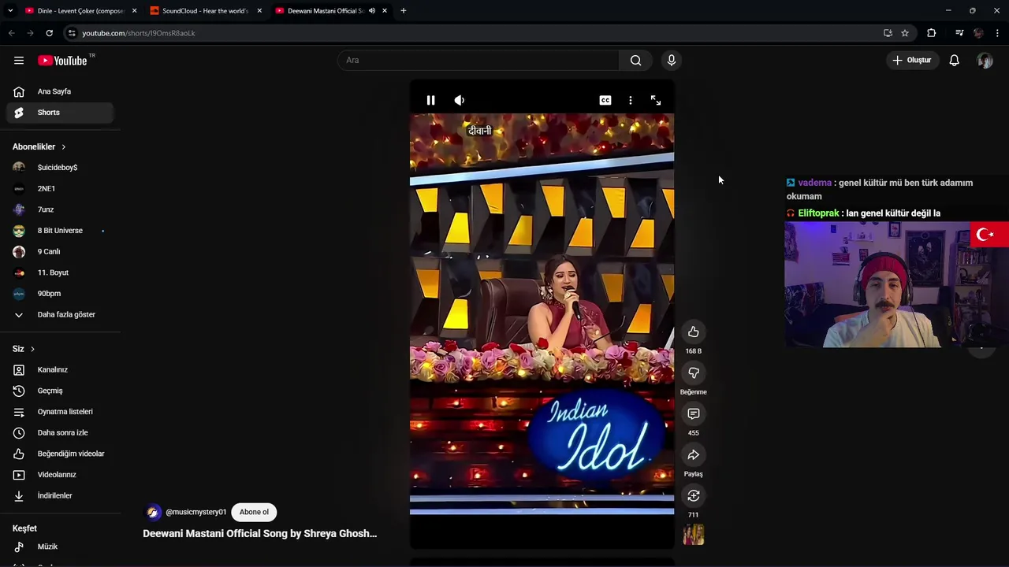Go to Ana Sayfa in sidebar

coord(61,91)
